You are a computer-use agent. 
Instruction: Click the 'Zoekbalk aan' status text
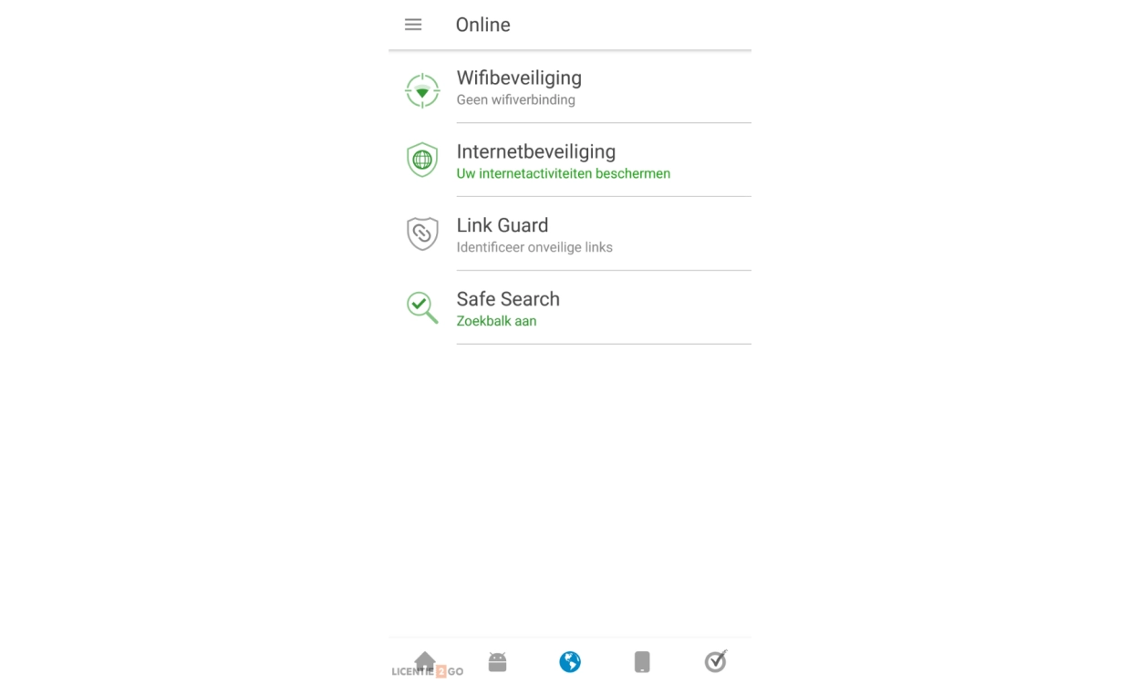496,321
